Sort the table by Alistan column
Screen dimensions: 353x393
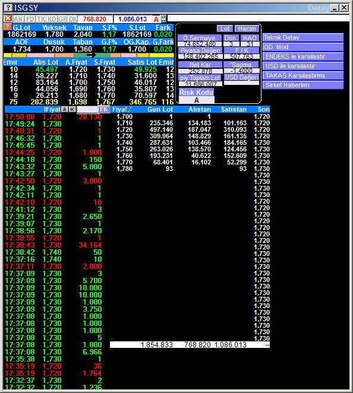point(200,109)
